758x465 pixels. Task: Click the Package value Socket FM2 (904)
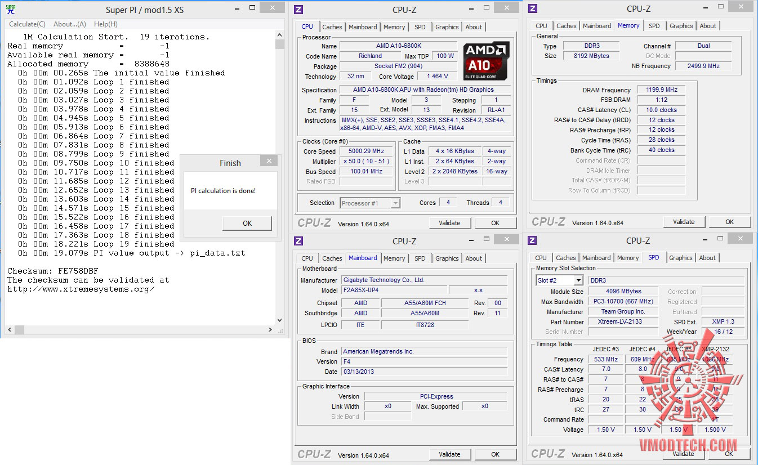click(x=398, y=66)
